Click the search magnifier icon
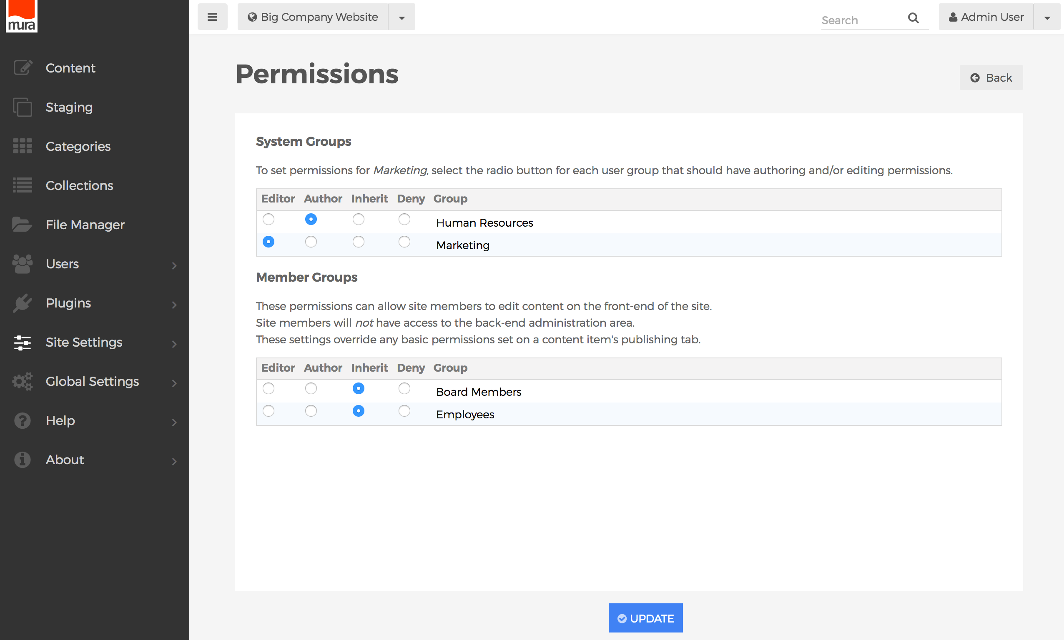The height and width of the screenshot is (640, 1064). (913, 18)
